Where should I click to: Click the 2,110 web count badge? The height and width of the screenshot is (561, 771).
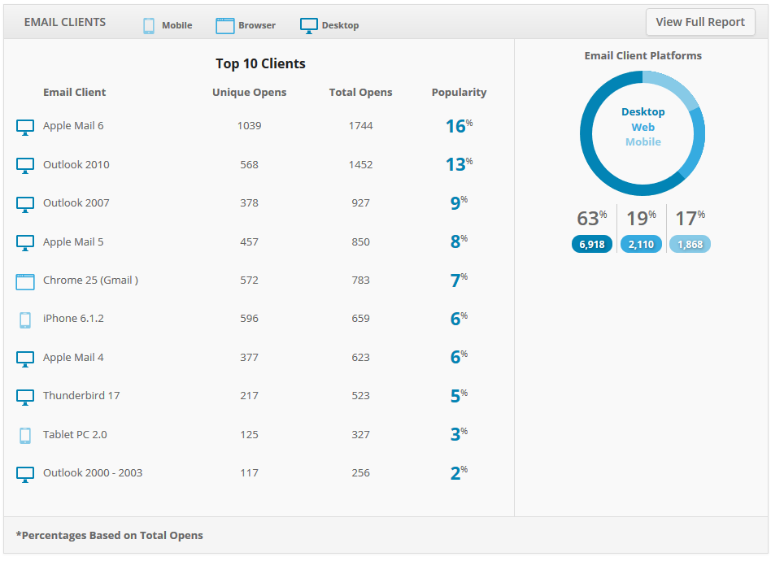click(x=641, y=245)
